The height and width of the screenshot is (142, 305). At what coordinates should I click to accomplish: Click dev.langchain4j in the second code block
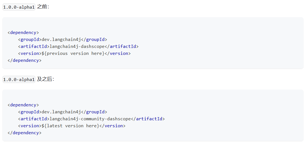coord(61,112)
